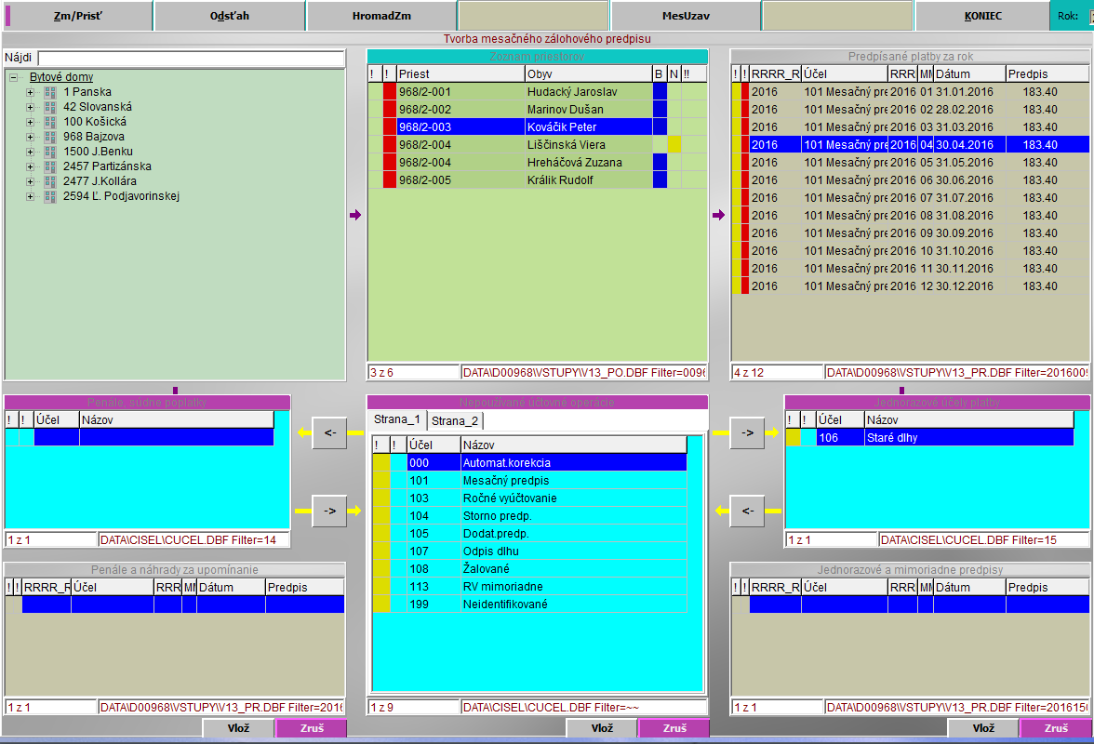Click yellow N cell for Liščinská Viera
1094x744 pixels.
pyautogui.click(x=674, y=144)
